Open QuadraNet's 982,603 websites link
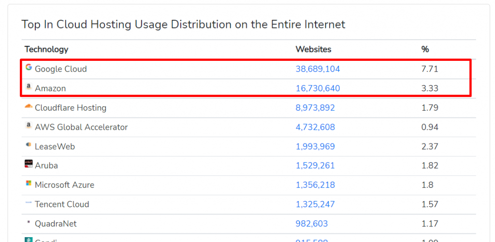495x242 pixels. click(311, 224)
